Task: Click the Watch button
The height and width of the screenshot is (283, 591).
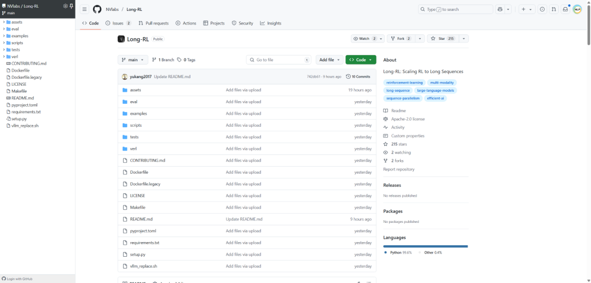Action: [364, 39]
